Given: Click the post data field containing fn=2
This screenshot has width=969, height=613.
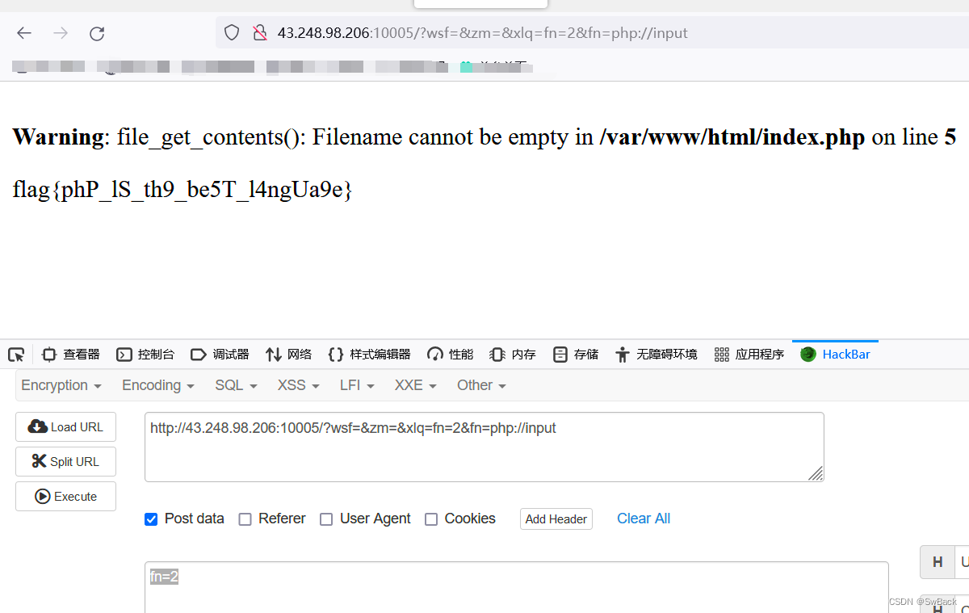Looking at the screenshot, I should tap(517, 587).
